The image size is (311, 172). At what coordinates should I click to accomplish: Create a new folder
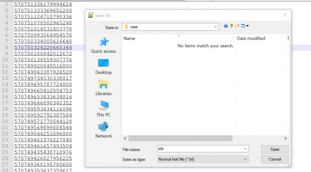(237, 26)
